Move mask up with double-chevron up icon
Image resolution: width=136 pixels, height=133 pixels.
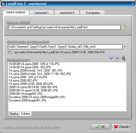117,58
